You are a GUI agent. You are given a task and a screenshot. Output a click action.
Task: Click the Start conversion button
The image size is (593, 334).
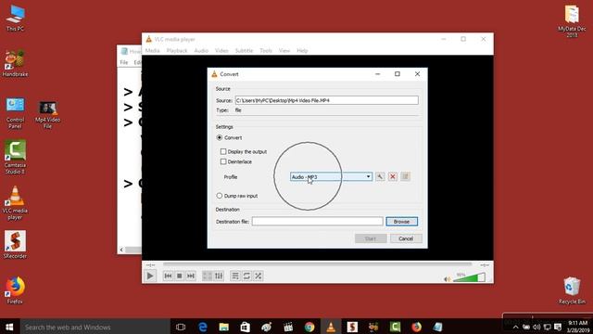pyautogui.click(x=371, y=238)
